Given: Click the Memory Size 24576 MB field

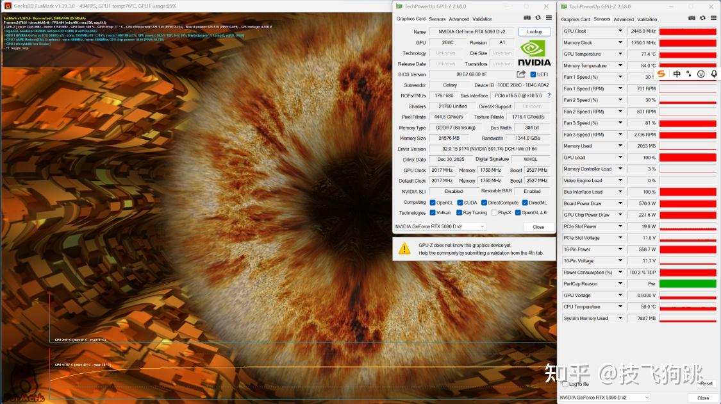Looking at the screenshot, I should [x=449, y=138].
